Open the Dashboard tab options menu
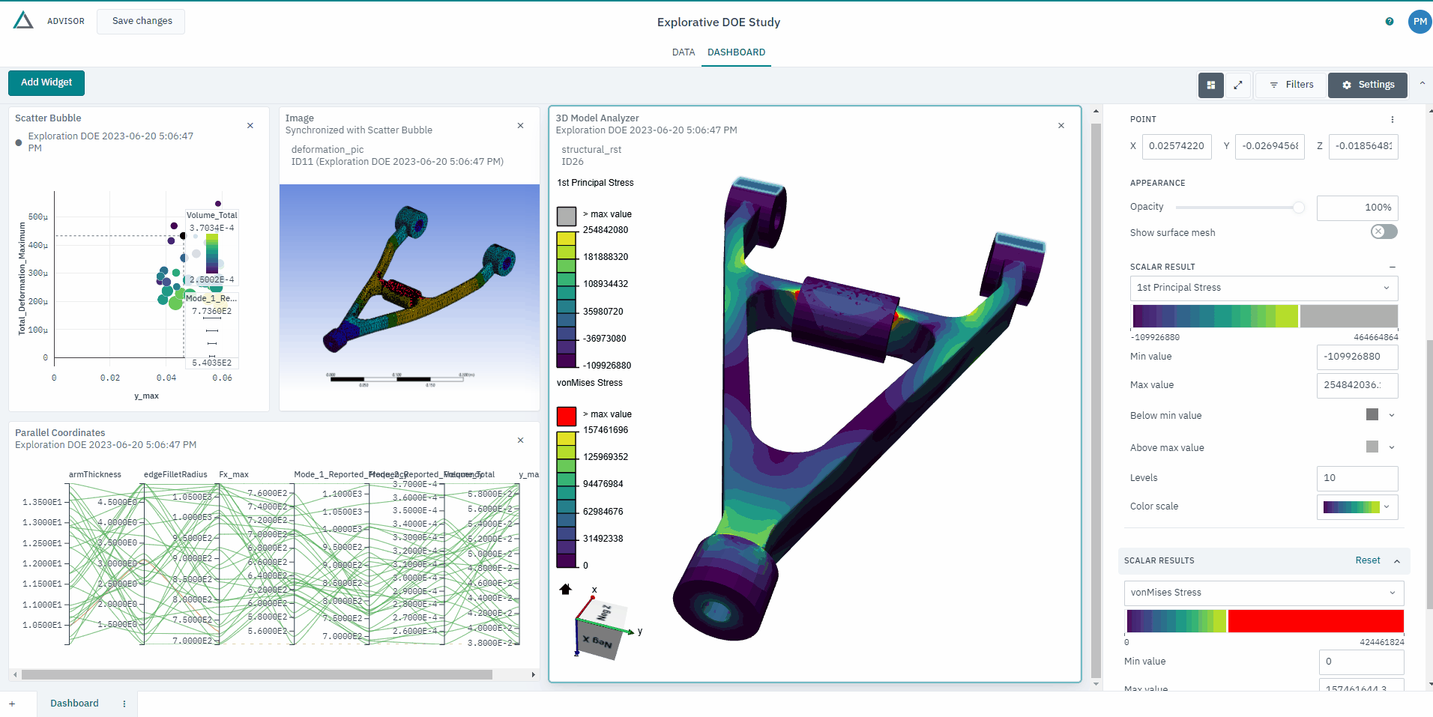Viewport: 1433px width, 717px height. pyautogui.click(x=124, y=704)
